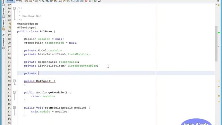Click the vertical scrollbar thumb of the editor
222x125 pixels.
(216, 44)
